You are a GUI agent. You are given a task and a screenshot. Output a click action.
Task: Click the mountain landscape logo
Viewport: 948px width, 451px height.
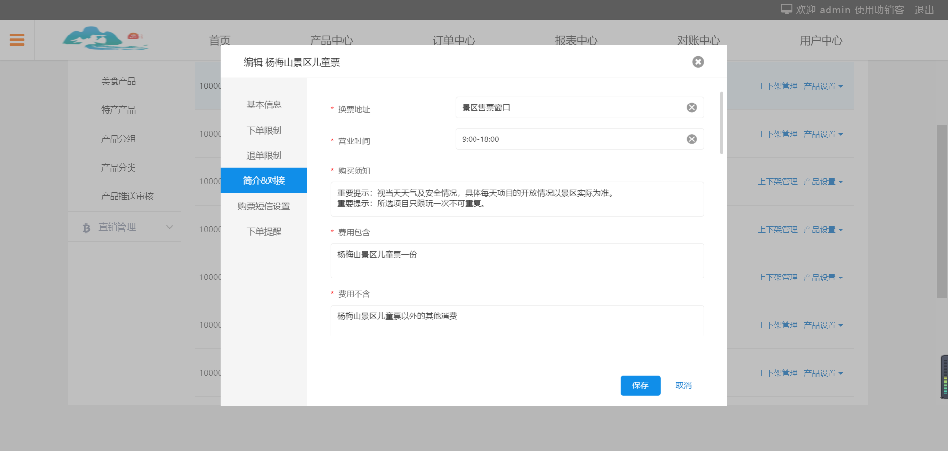105,38
